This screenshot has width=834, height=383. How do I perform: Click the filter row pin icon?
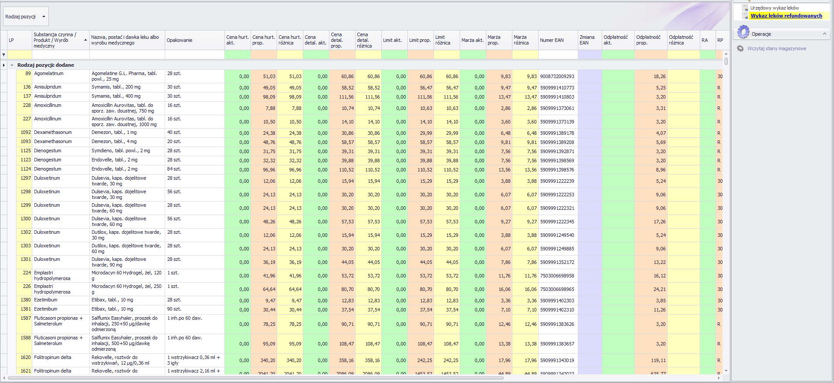tap(4, 55)
